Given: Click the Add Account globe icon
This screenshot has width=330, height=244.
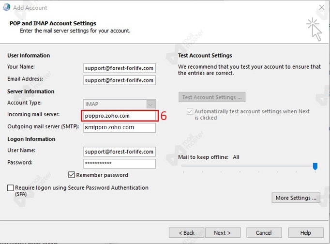Looking at the screenshot, I should (x=6, y=7).
